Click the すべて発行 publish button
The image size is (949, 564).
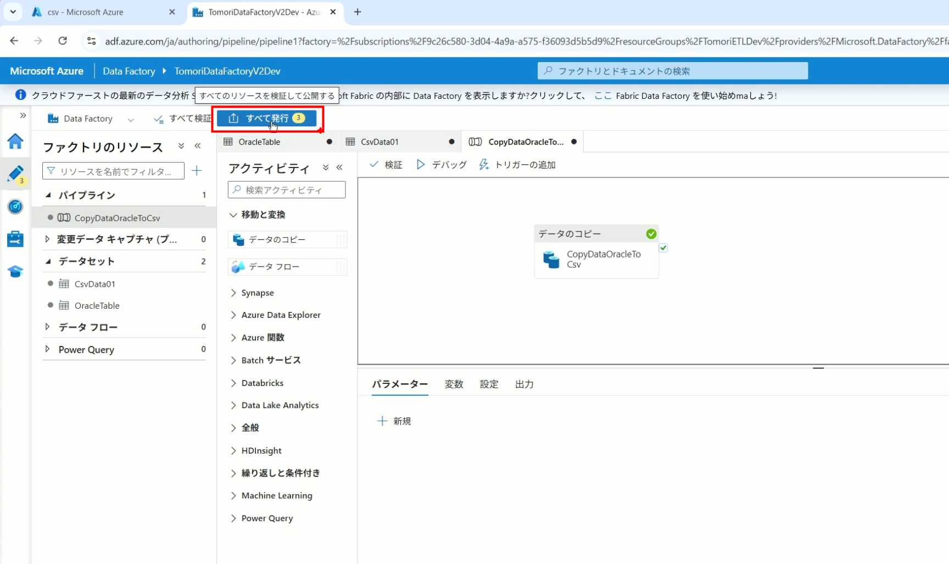[267, 118]
